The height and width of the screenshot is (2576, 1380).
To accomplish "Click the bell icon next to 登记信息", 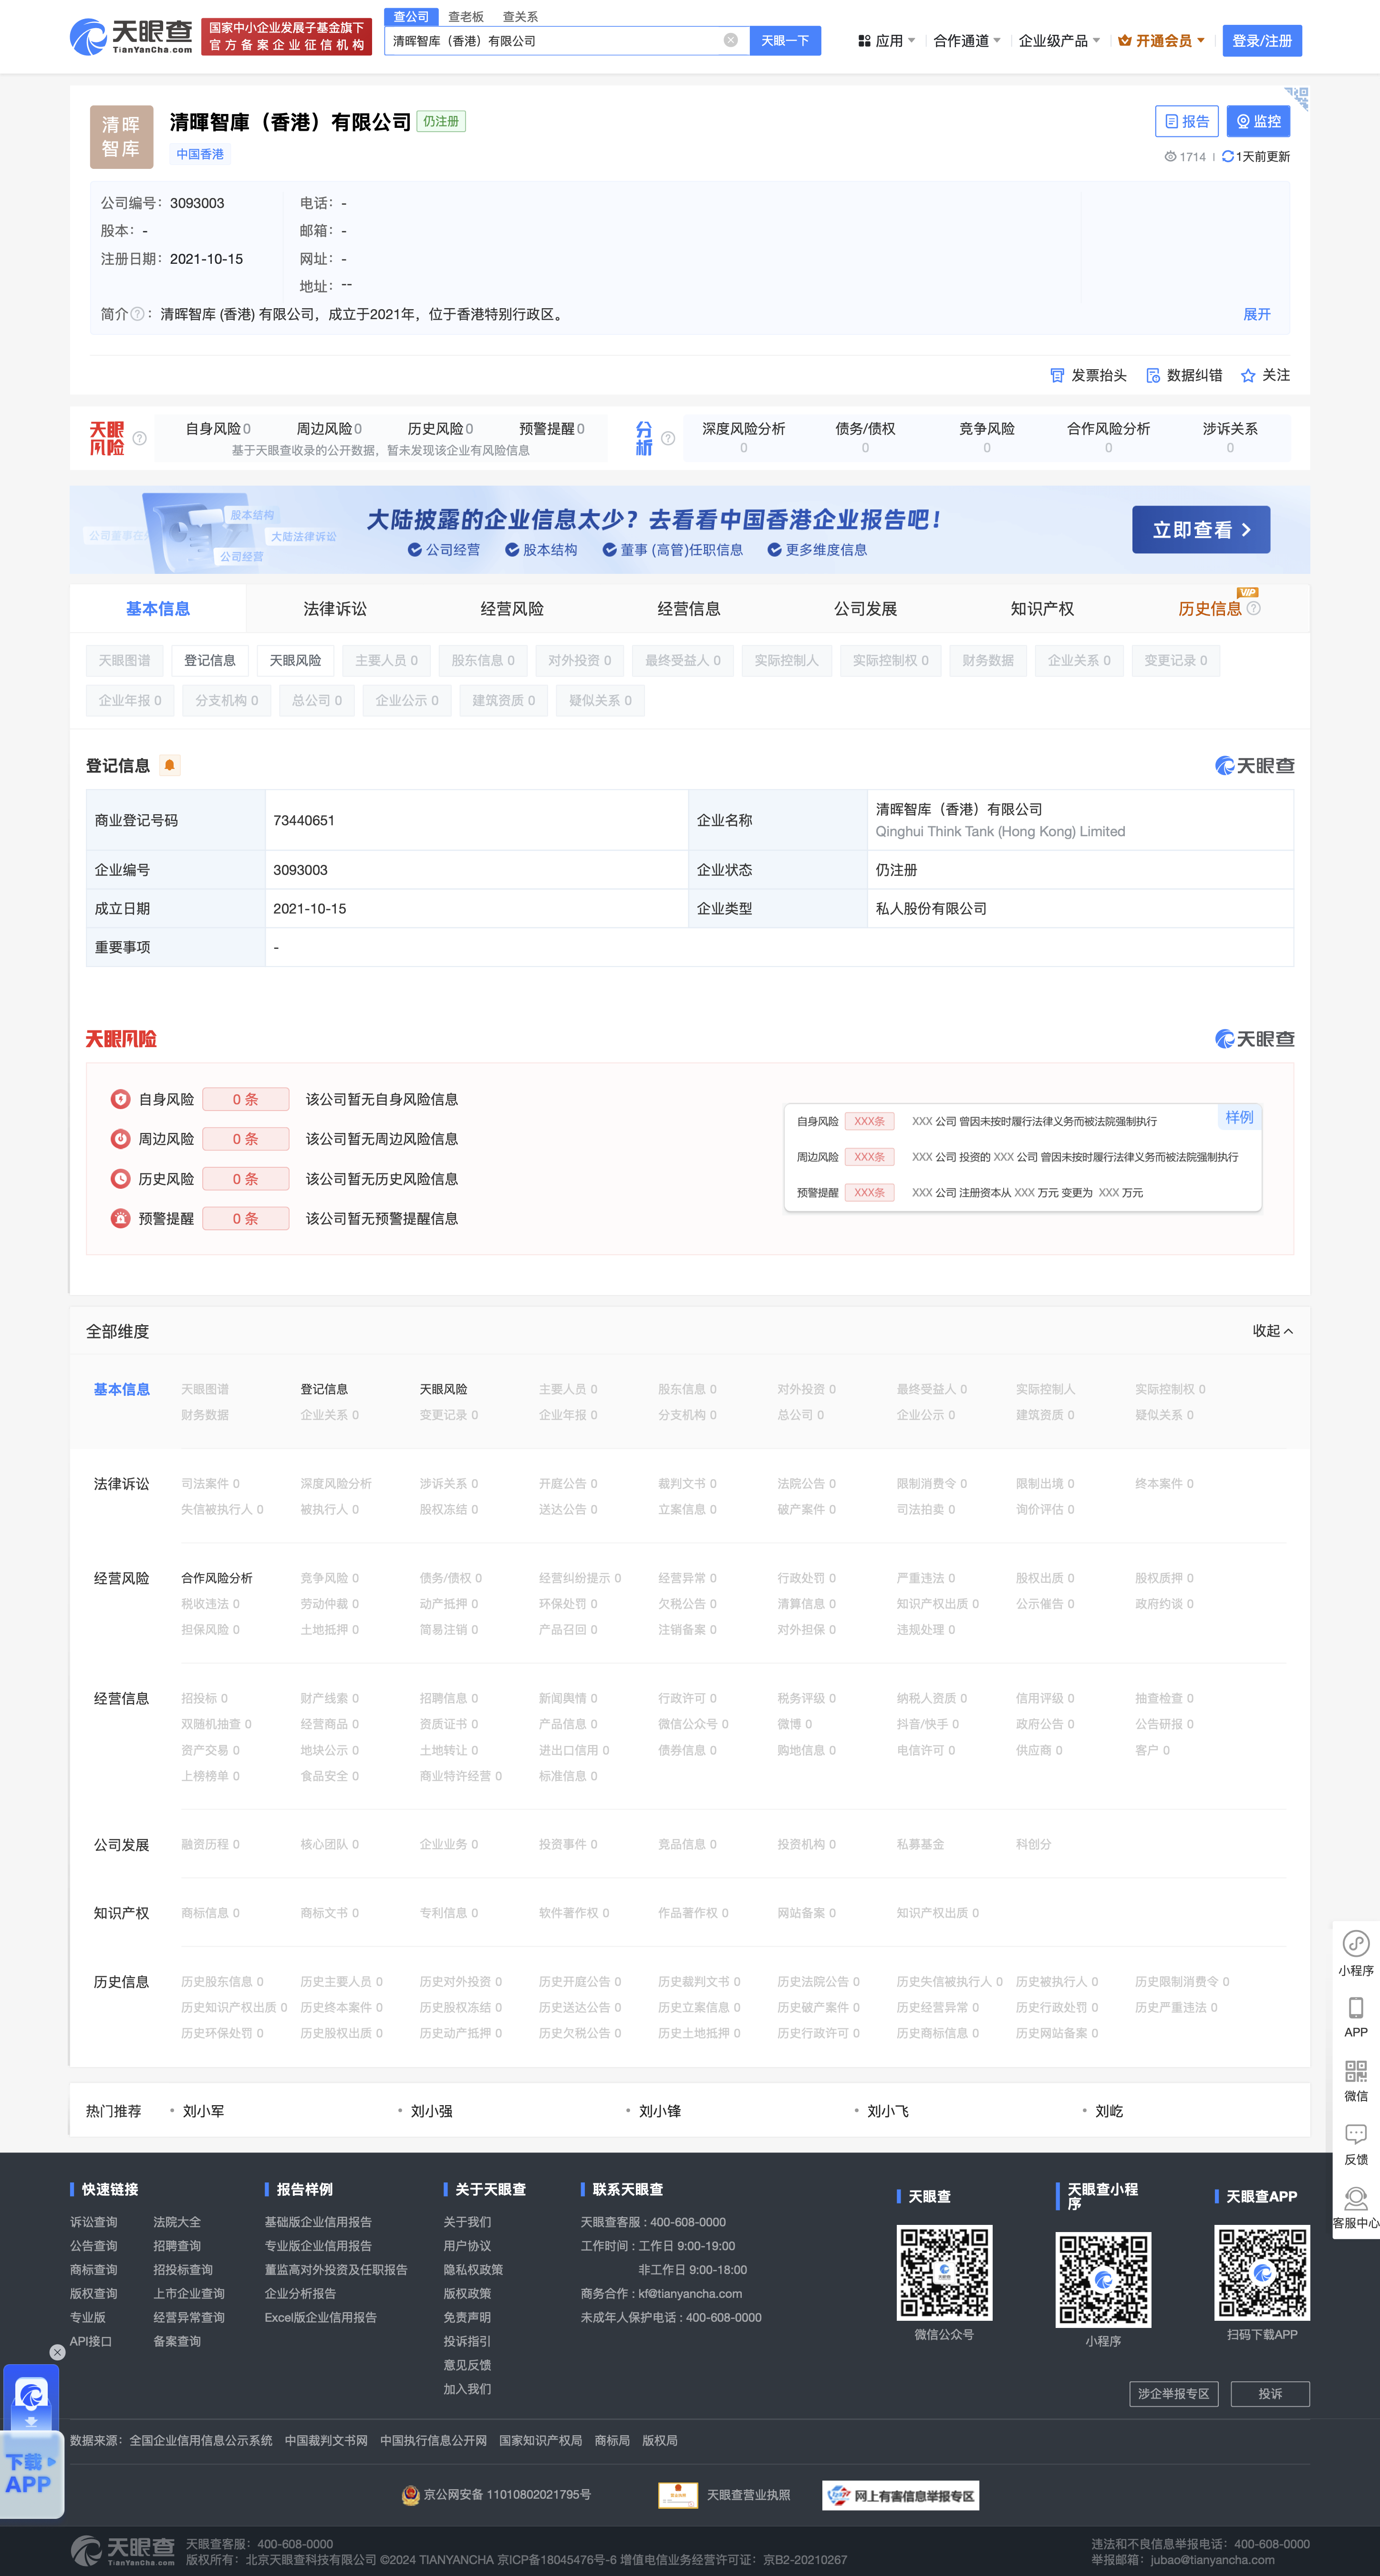I will (x=170, y=766).
